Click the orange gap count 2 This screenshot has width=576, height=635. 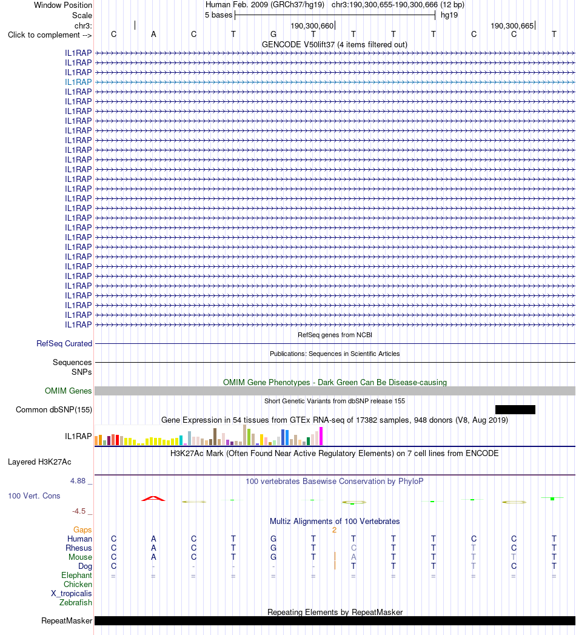(x=334, y=530)
